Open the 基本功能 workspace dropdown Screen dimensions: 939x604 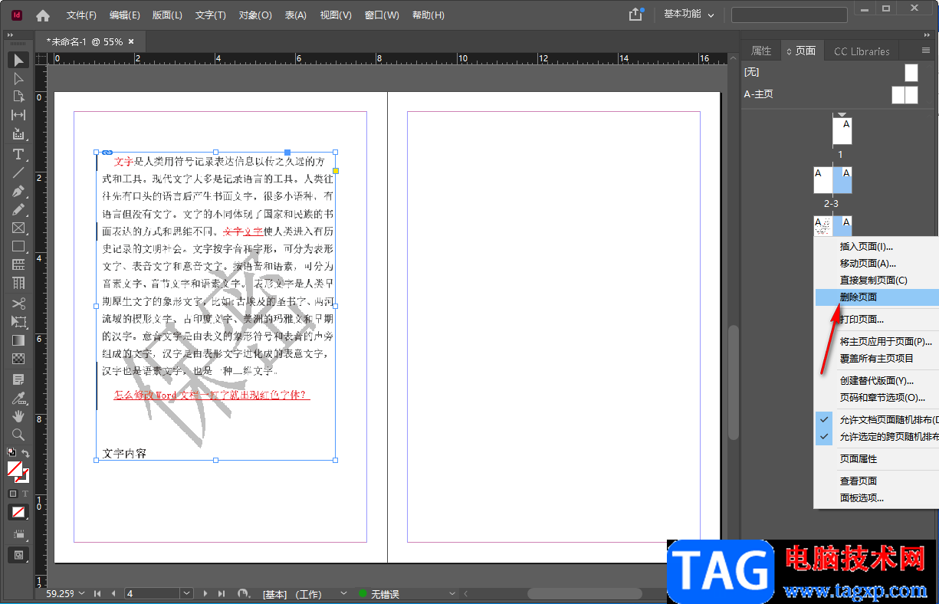point(689,15)
